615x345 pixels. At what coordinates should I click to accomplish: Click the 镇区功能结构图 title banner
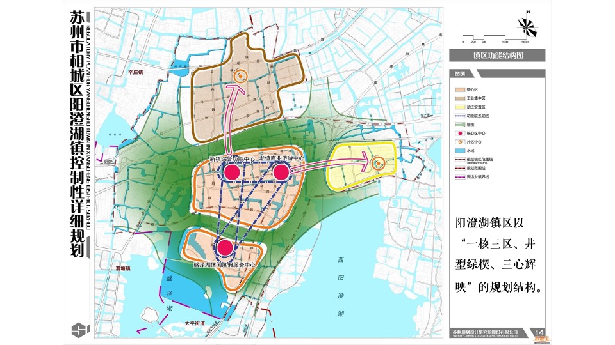(498, 56)
